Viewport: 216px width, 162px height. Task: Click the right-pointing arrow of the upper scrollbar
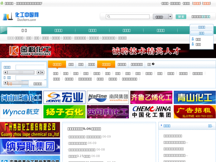click(x=42, y=73)
